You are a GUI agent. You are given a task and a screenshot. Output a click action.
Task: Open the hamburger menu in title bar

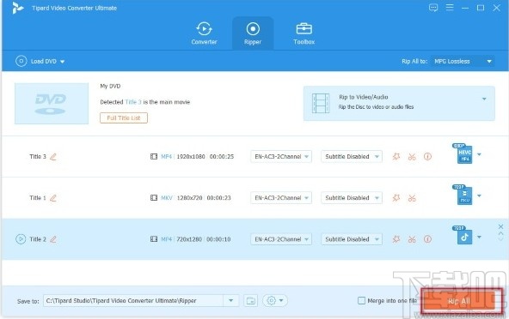[450, 8]
